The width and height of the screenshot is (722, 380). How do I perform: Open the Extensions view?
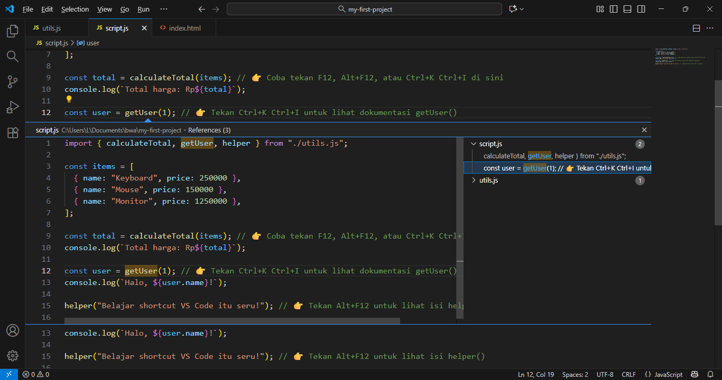(12, 132)
